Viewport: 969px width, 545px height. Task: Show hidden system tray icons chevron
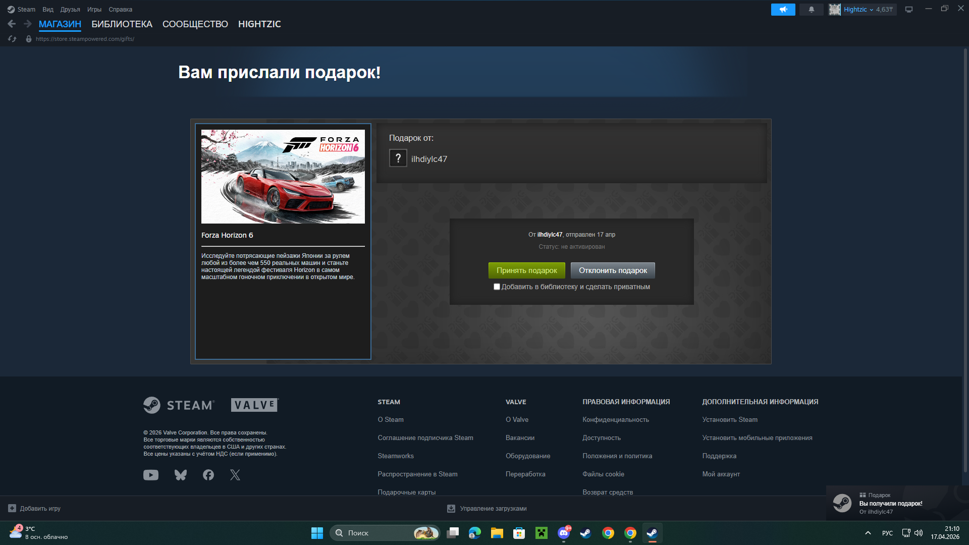click(868, 533)
